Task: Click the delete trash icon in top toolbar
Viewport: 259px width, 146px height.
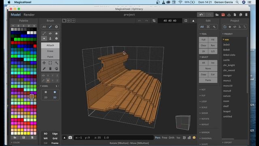Action: tap(246, 15)
